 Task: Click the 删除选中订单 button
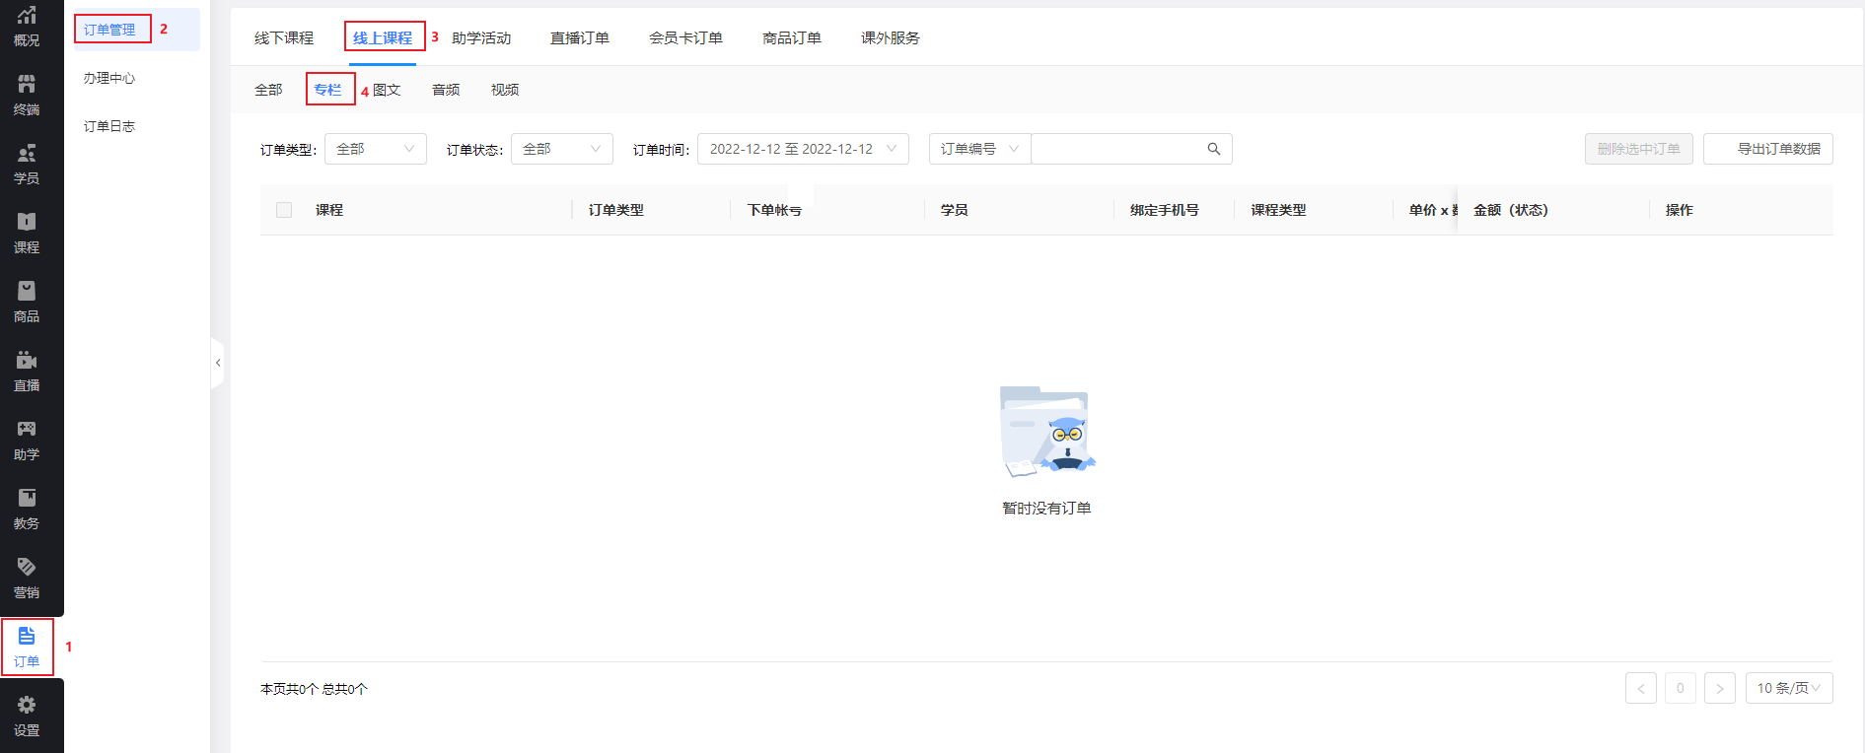click(x=1639, y=149)
